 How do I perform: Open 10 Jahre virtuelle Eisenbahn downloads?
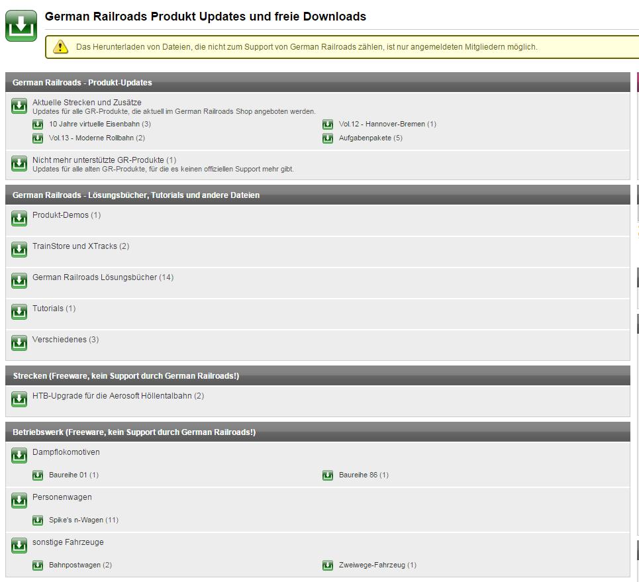pos(95,124)
